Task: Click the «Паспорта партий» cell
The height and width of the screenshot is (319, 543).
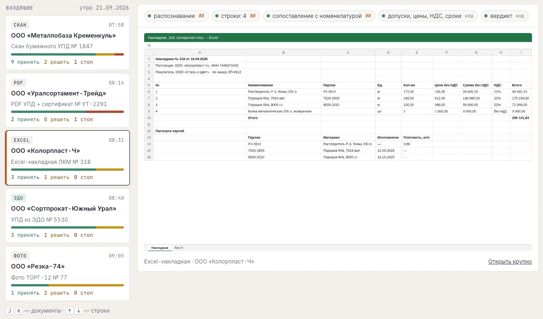Action: pos(200,131)
